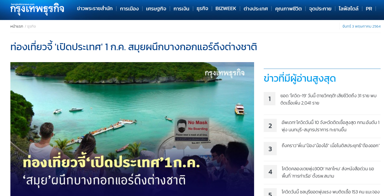This screenshot has height=196, width=384.
Task: Click the ธุรกิจ breadcrumb
Action: click(x=31, y=26)
